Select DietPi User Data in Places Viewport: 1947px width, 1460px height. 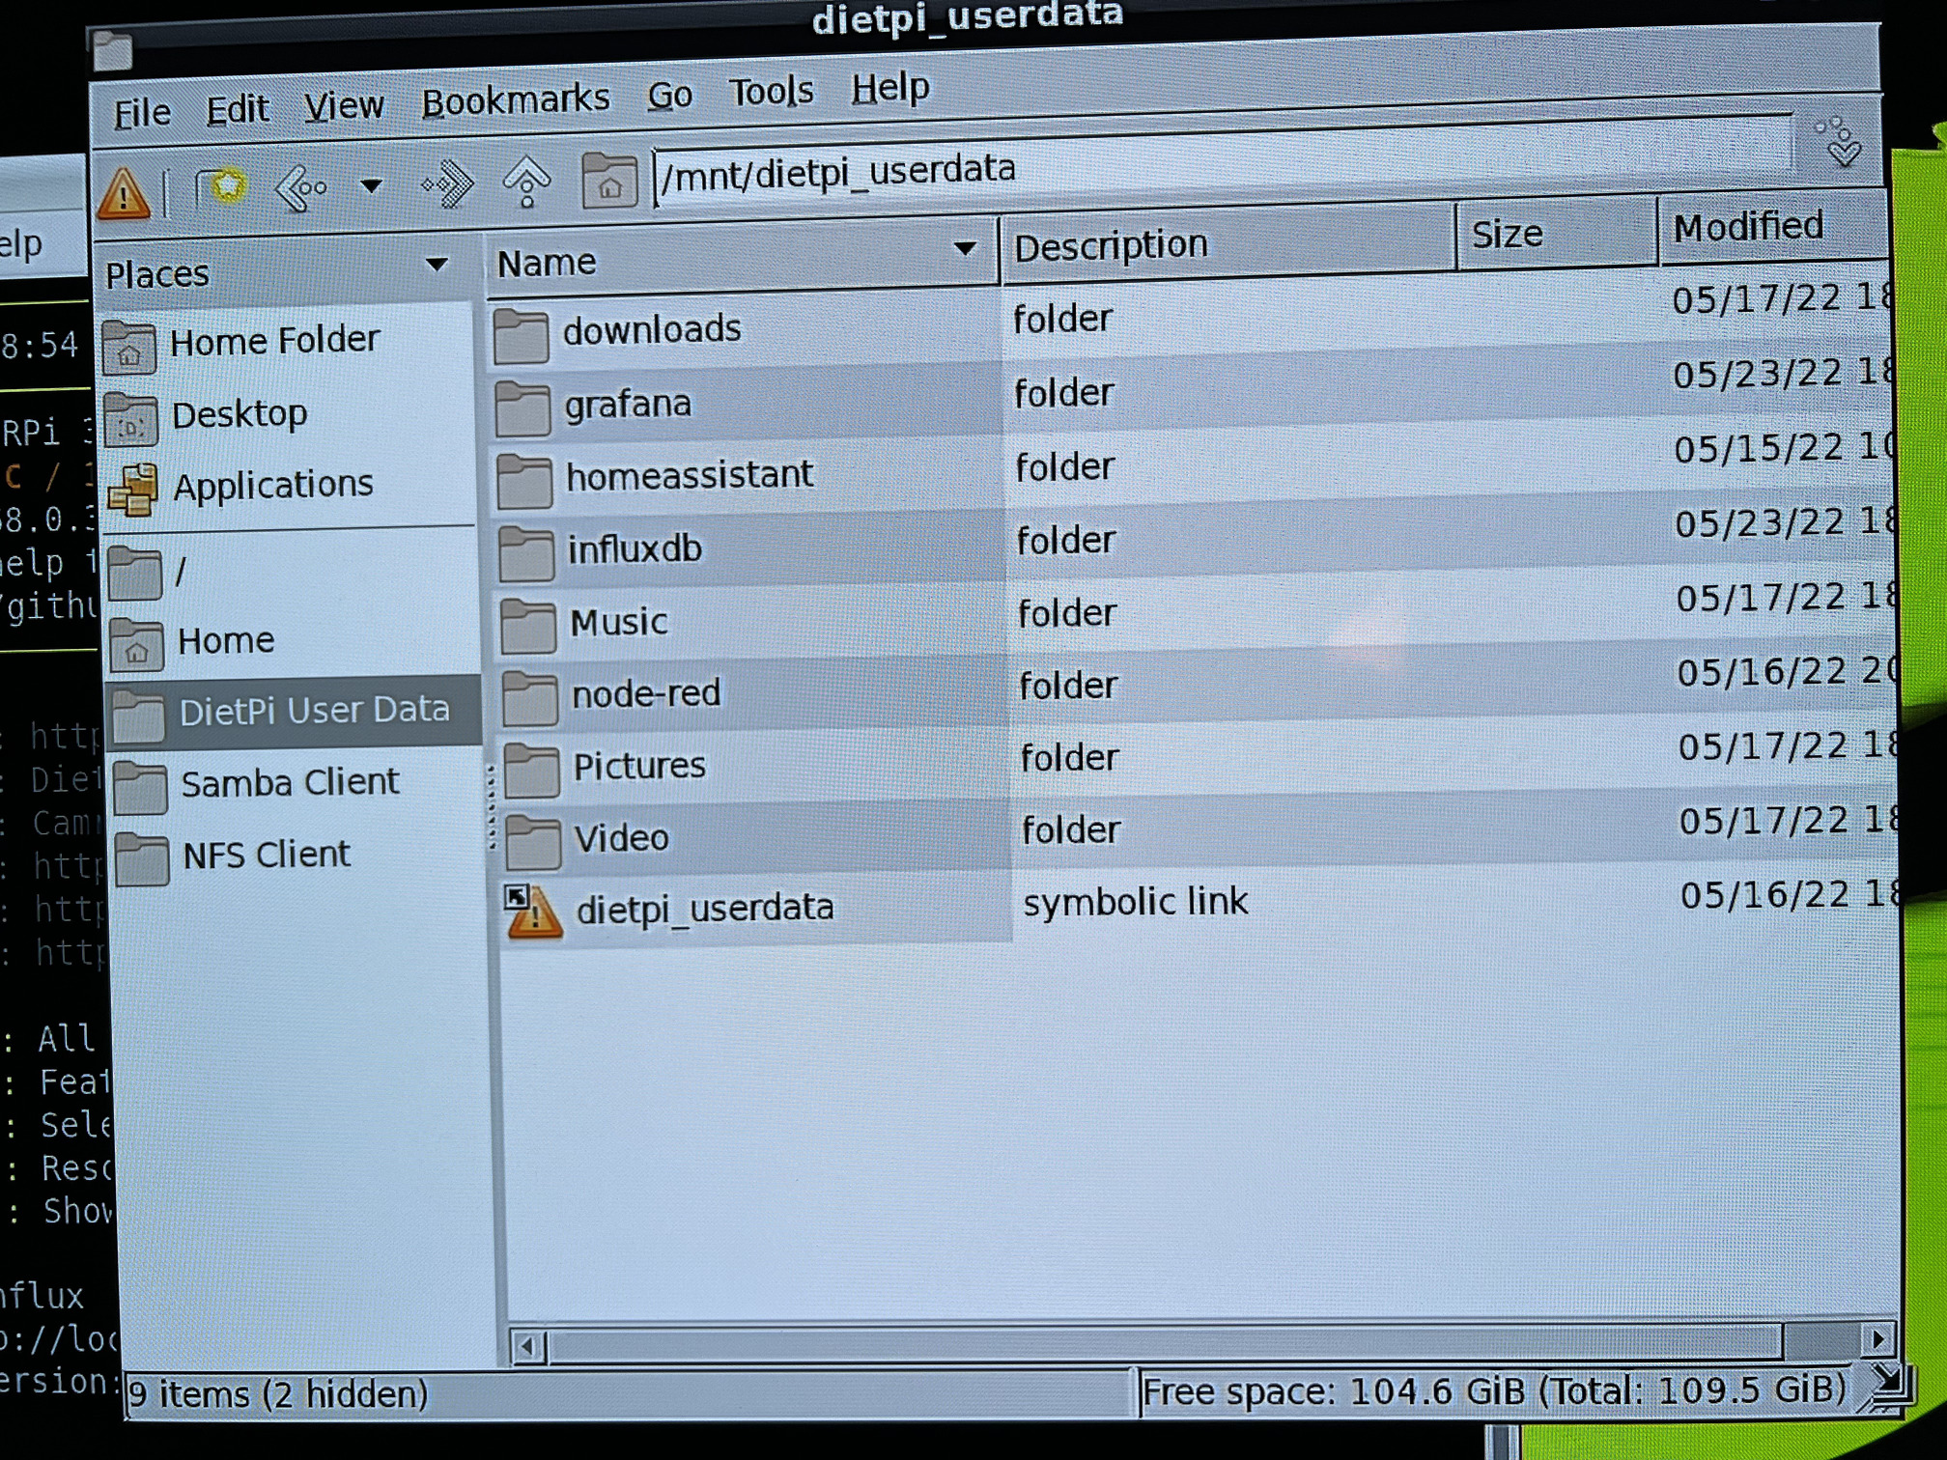[294, 713]
